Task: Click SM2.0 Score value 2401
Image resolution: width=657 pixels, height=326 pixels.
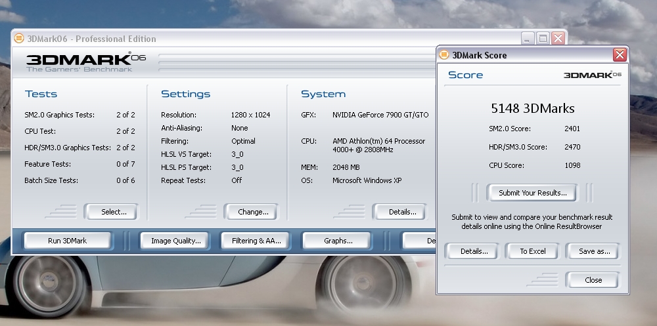Action: [x=572, y=129]
